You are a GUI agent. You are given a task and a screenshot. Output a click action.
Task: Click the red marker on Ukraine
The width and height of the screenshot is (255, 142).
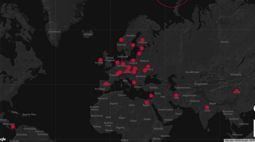(x=148, y=67)
